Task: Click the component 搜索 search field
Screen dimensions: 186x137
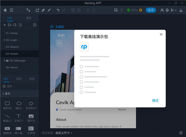Action: pos(20,86)
